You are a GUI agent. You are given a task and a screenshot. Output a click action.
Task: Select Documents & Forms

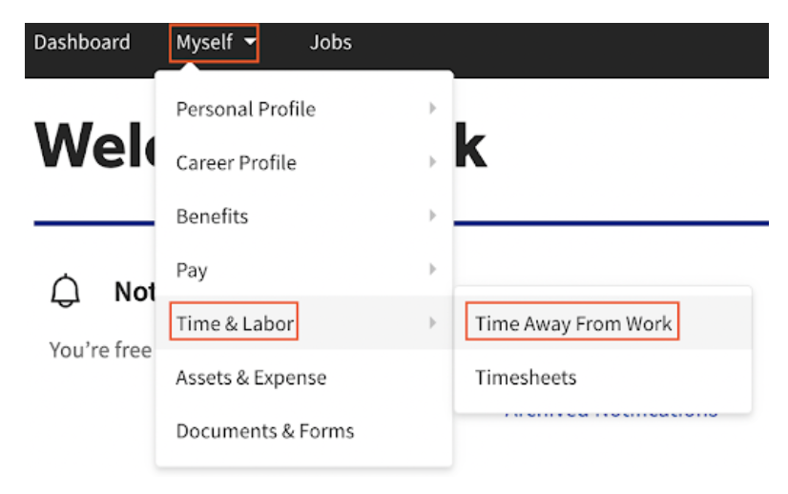pyautogui.click(x=264, y=431)
